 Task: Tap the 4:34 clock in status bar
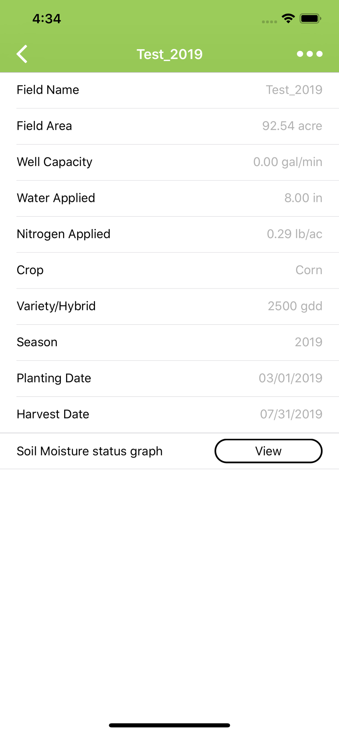[x=47, y=19]
